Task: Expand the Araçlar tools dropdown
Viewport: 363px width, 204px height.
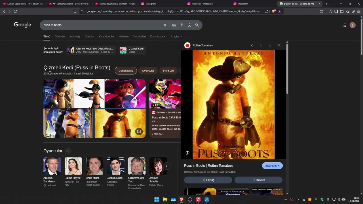Action: 176,37
